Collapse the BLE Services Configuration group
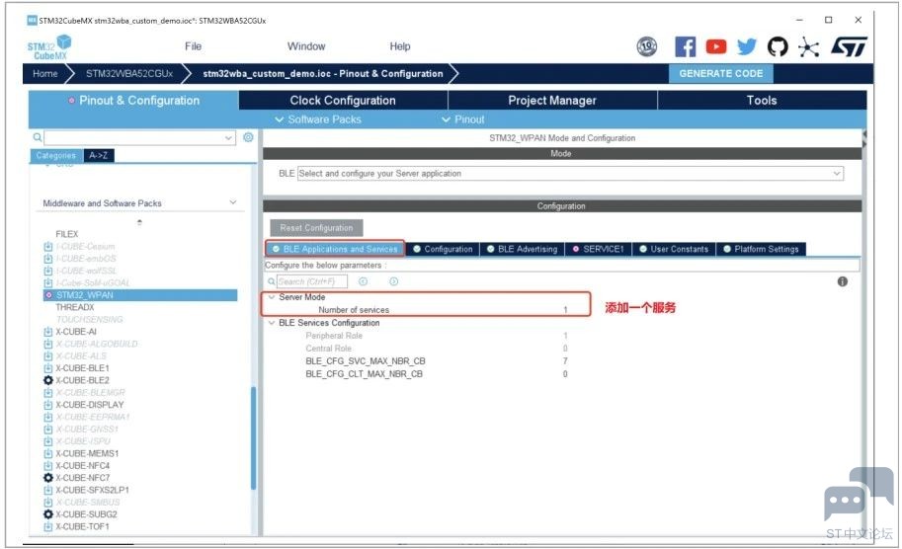Image resolution: width=902 pixels, height=549 pixels. click(272, 323)
